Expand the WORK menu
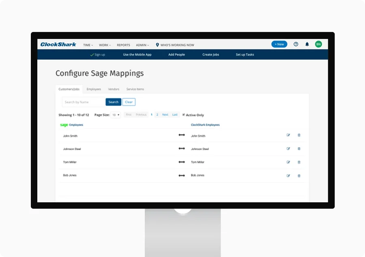 [x=105, y=45]
